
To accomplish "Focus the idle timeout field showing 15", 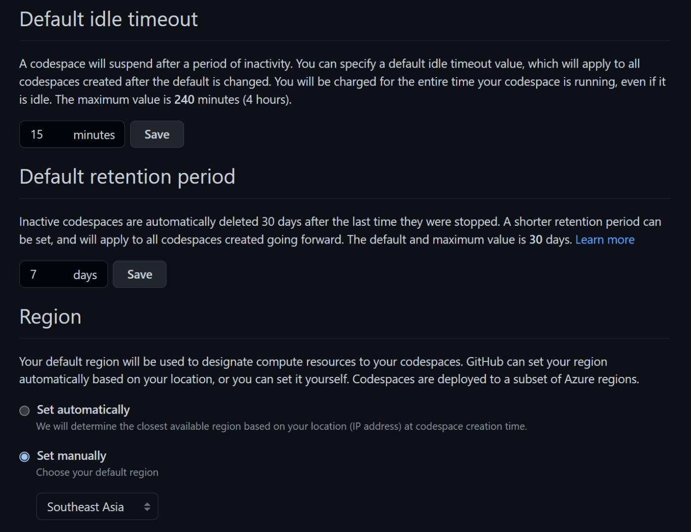I will click(72, 134).
